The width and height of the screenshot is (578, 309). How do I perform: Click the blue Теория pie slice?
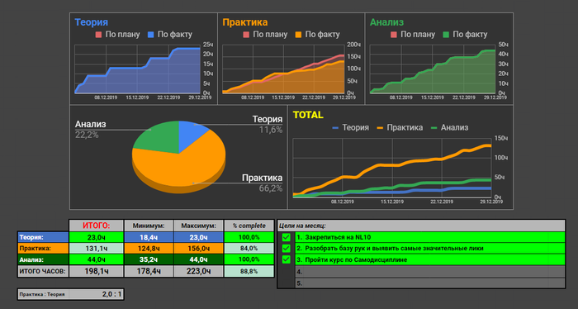[x=190, y=134]
